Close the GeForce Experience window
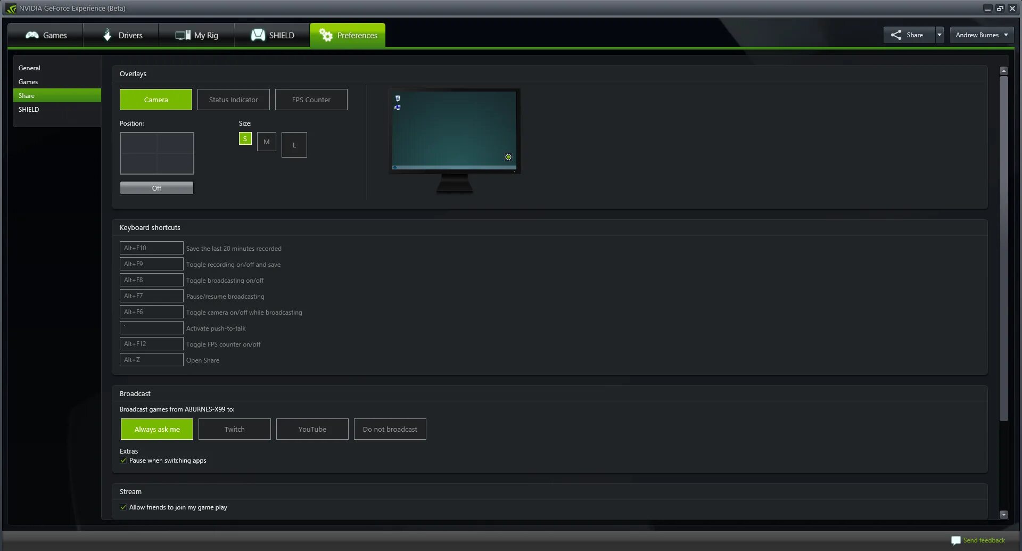The image size is (1022, 551). pos(1012,9)
